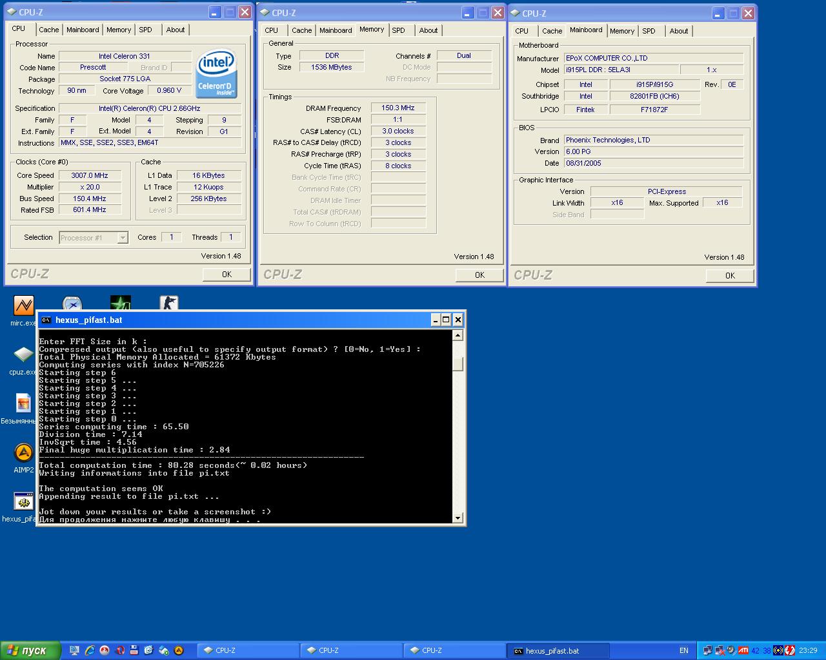Image resolution: width=826 pixels, height=660 pixels.
Task: Open Mainboard tab in first CPU-Z window
Action: (83, 30)
